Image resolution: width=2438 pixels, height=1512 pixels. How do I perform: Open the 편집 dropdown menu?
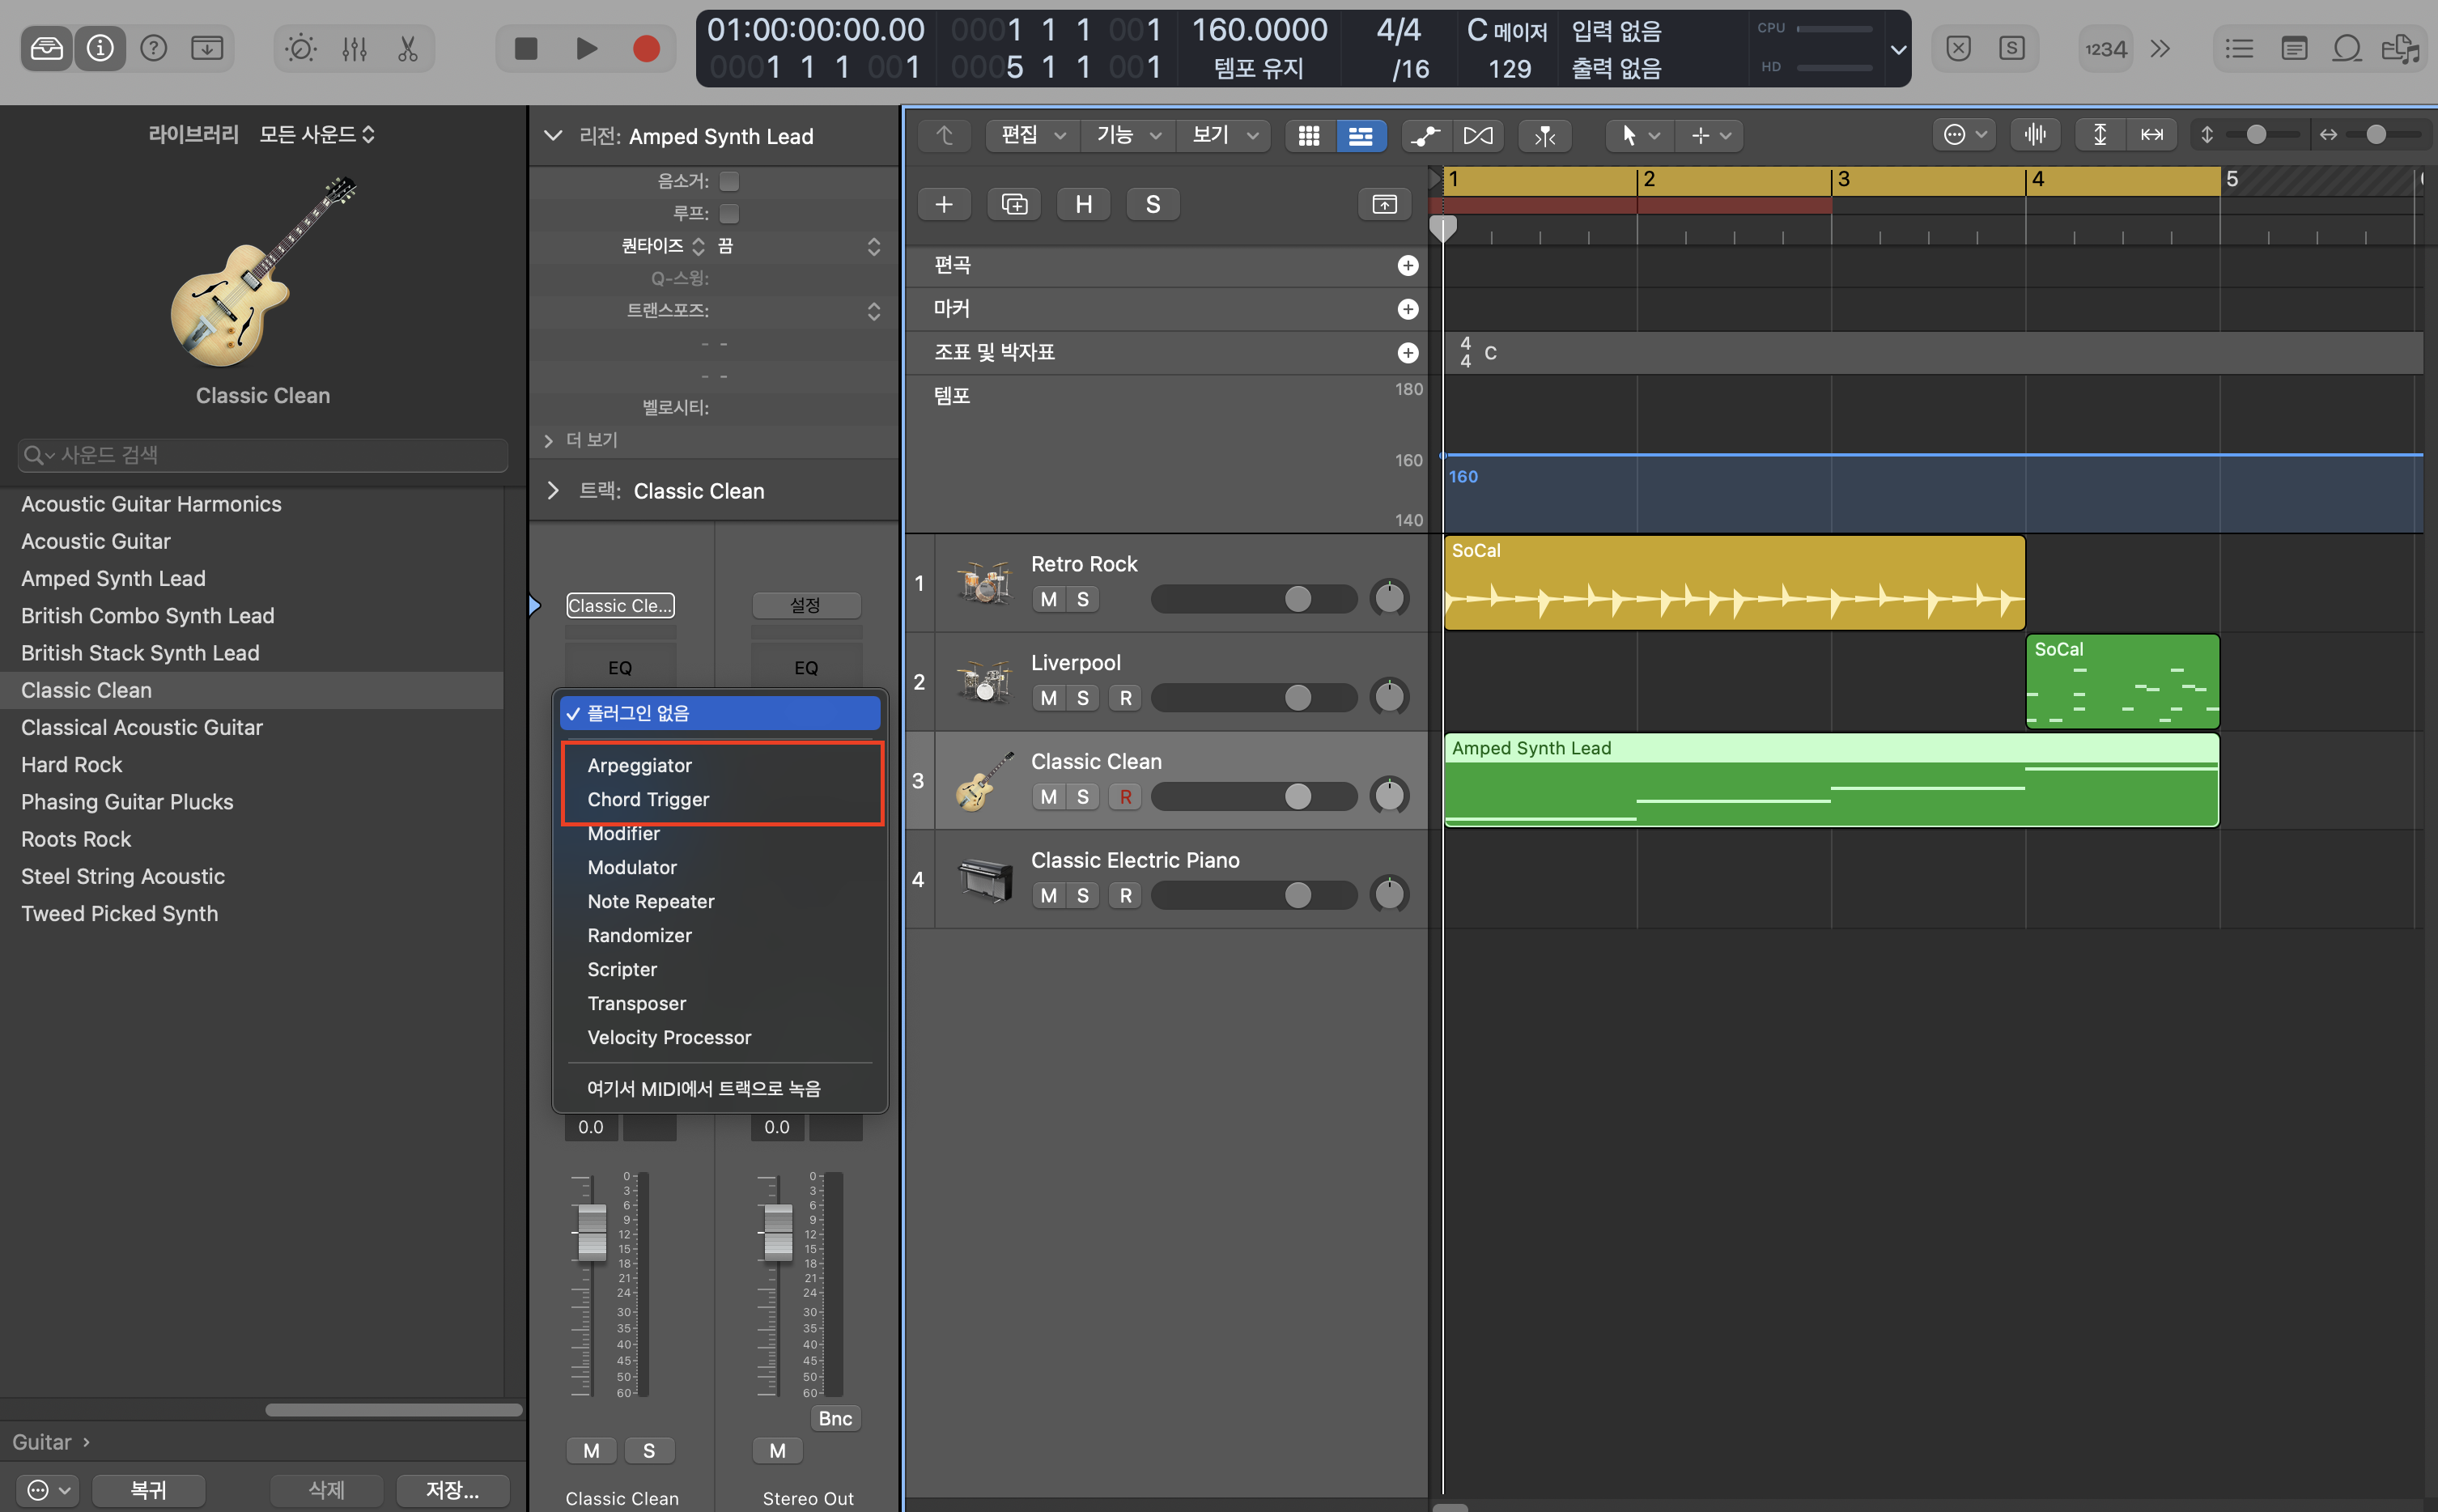click(x=1032, y=135)
